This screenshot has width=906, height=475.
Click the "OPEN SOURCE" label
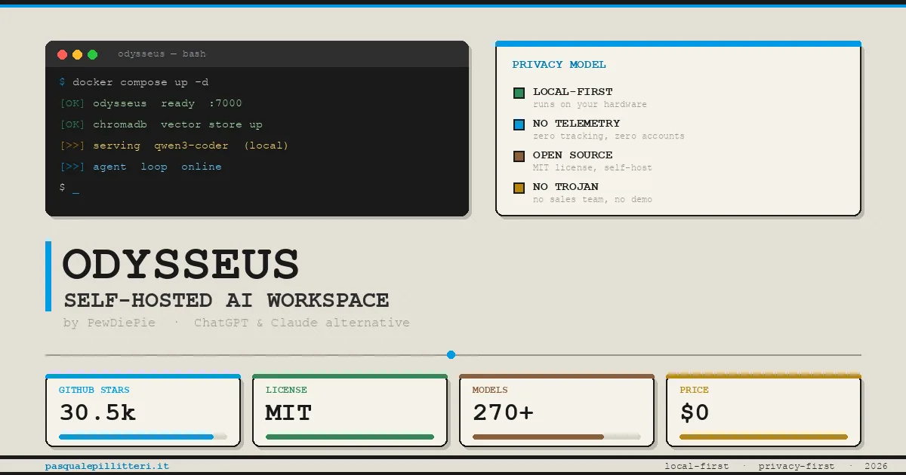pyautogui.click(x=573, y=155)
